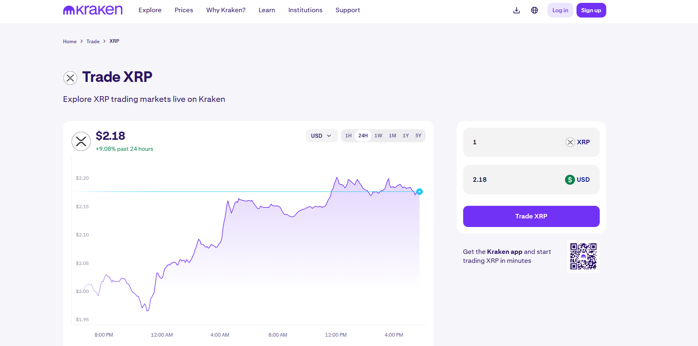Open the Kraken logo homepage
Screen dimensions: 698x346
(93, 10)
